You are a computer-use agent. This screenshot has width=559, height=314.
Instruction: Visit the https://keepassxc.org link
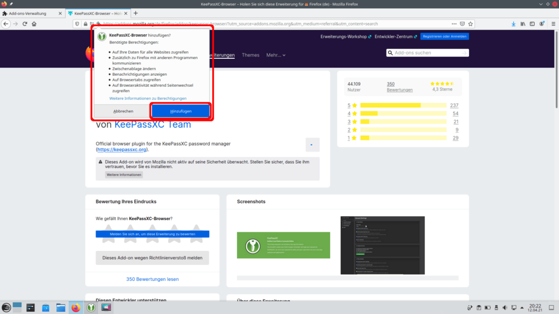tap(122, 149)
